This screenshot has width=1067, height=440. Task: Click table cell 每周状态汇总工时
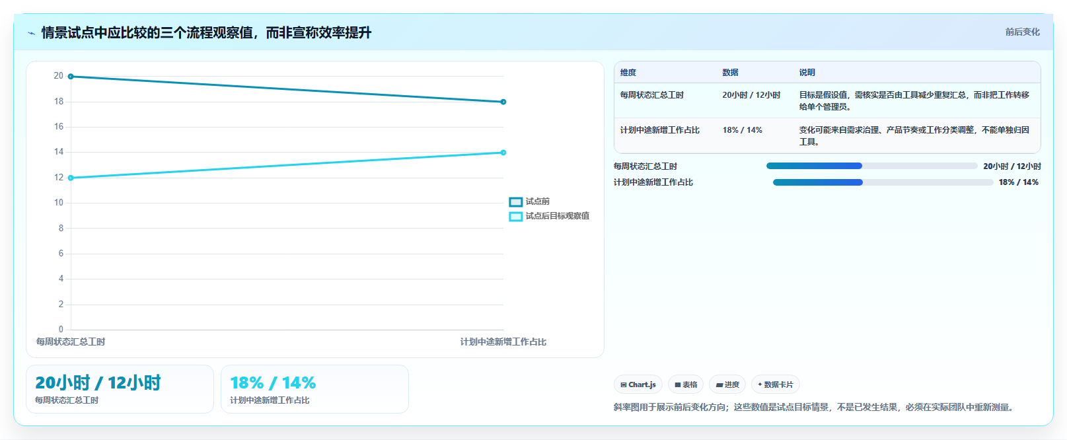[652, 95]
